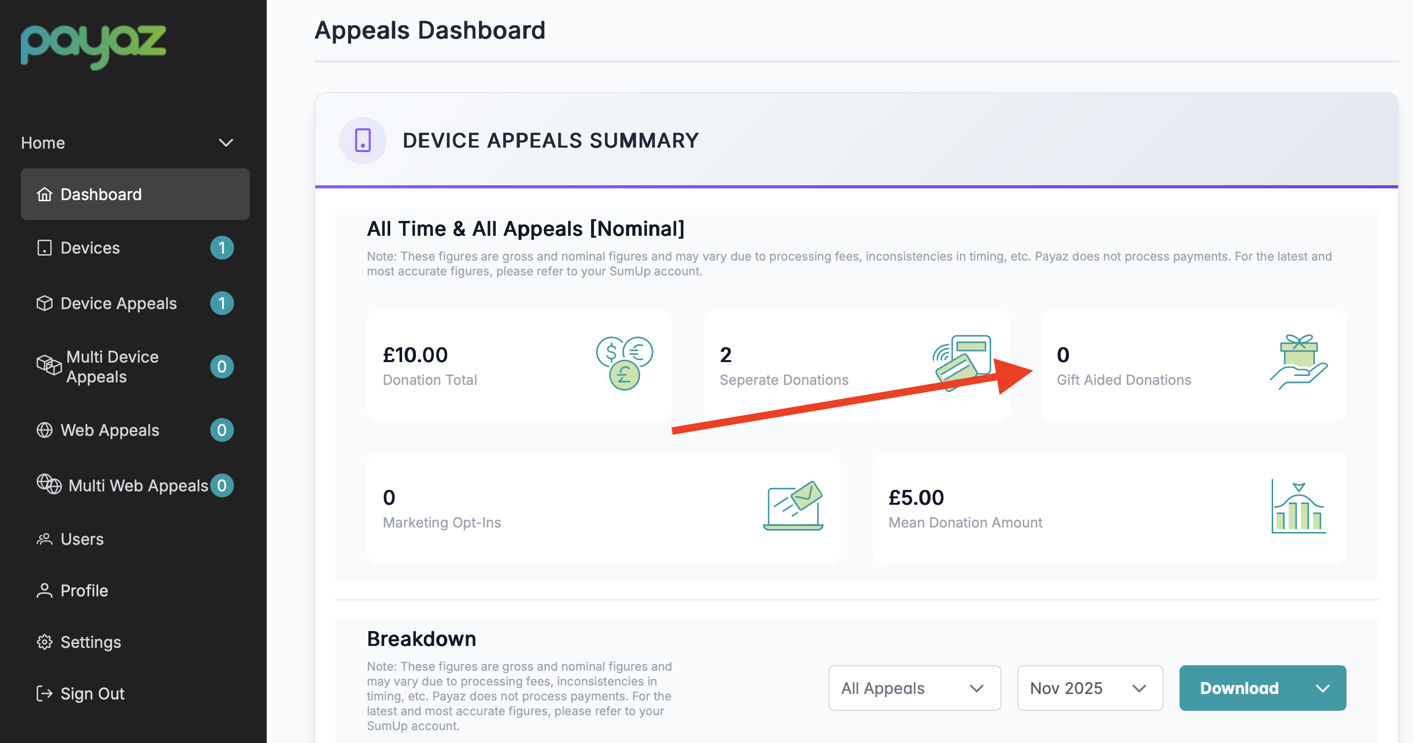1413x743 pixels.
Task: Click the Gift Aided Donations gift icon
Action: [x=1298, y=362]
